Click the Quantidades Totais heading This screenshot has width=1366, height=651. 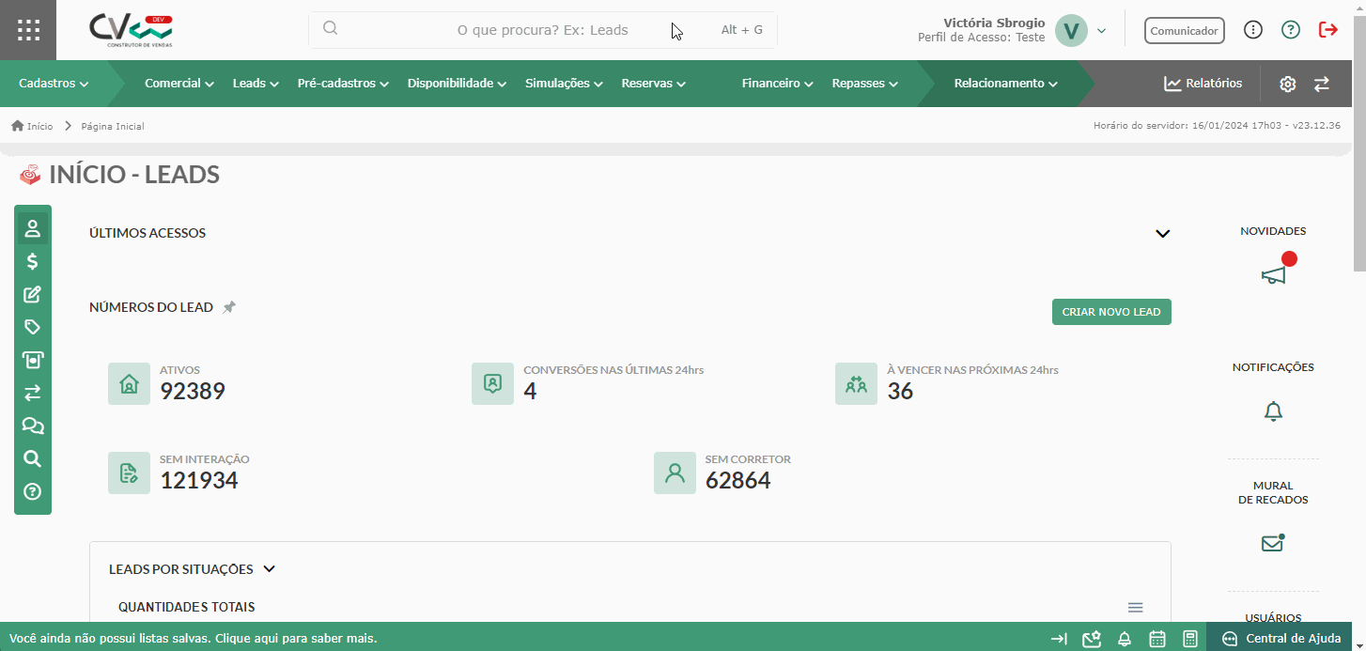(x=187, y=608)
